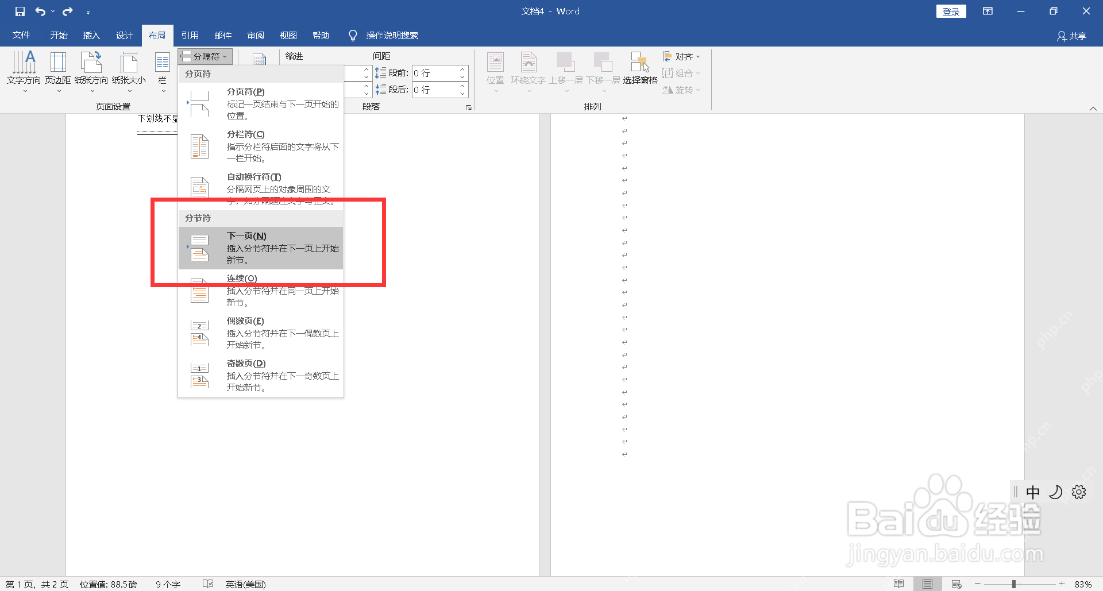1103x591 pixels.
Task: Undo the last action
Action: pyautogui.click(x=40, y=11)
